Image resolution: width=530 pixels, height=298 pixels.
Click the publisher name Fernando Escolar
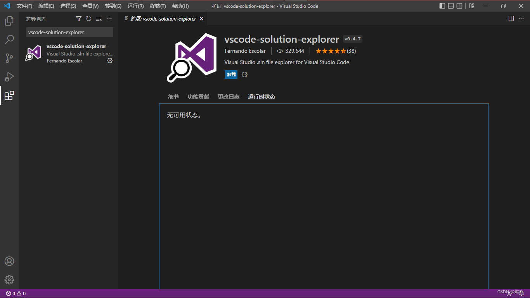pos(245,51)
